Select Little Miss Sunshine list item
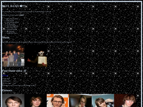 (12, 19)
